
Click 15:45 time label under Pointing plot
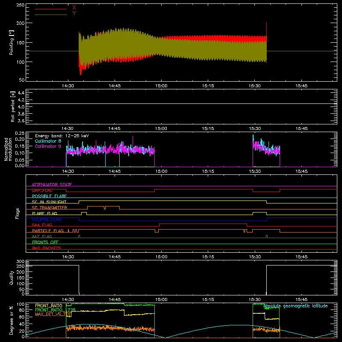click(x=301, y=86)
